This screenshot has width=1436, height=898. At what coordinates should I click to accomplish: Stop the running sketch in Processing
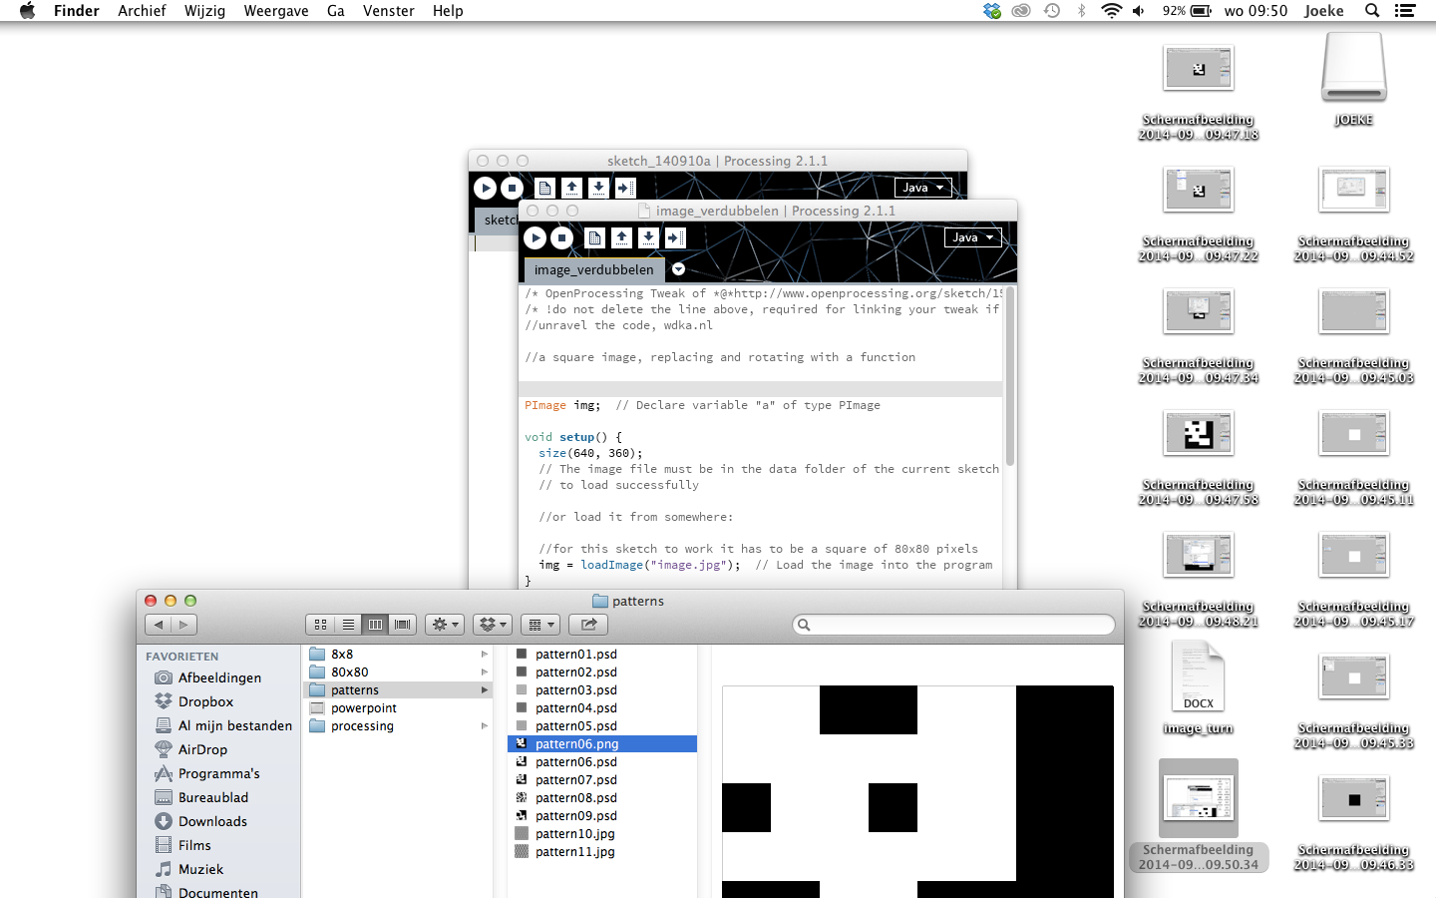point(560,237)
